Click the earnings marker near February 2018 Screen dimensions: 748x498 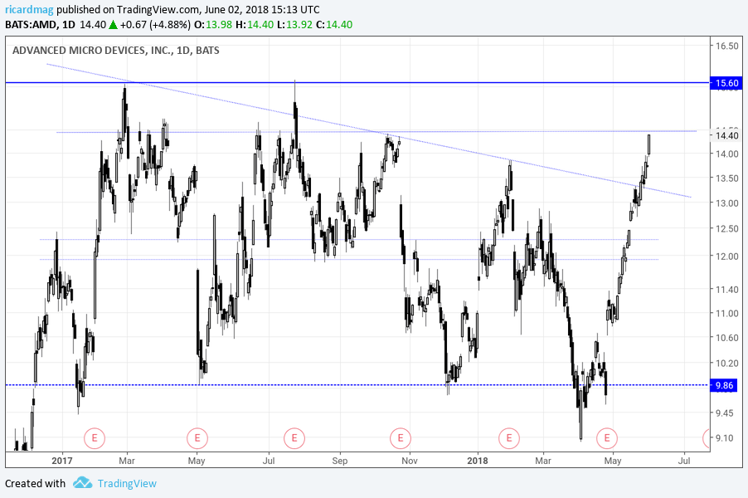point(509,438)
